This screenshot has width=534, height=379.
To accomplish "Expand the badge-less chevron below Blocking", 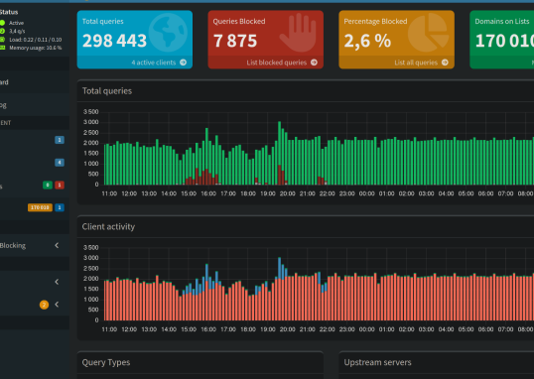I will (x=57, y=282).
